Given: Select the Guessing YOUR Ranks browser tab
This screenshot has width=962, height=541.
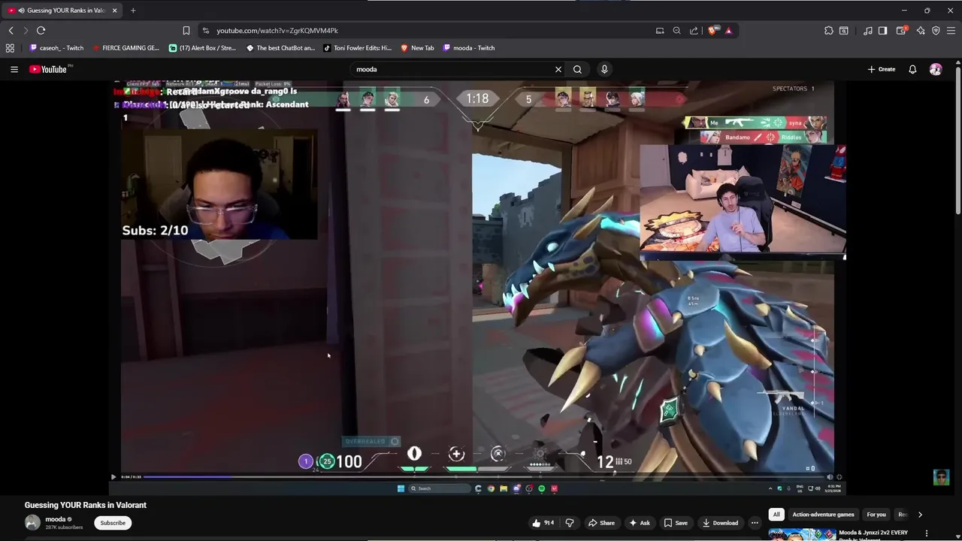Looking at the screenshot, I should pyautogui.click(x=62, y=11).
